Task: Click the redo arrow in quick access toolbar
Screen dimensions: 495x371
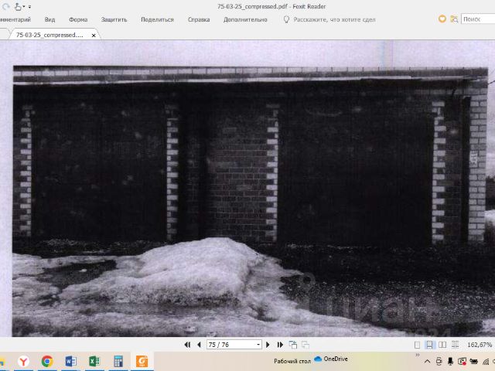Action: 5,6
